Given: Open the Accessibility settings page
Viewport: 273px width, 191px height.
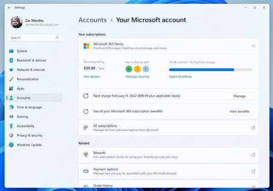Looking at the screenshot, I should (25, 126).
